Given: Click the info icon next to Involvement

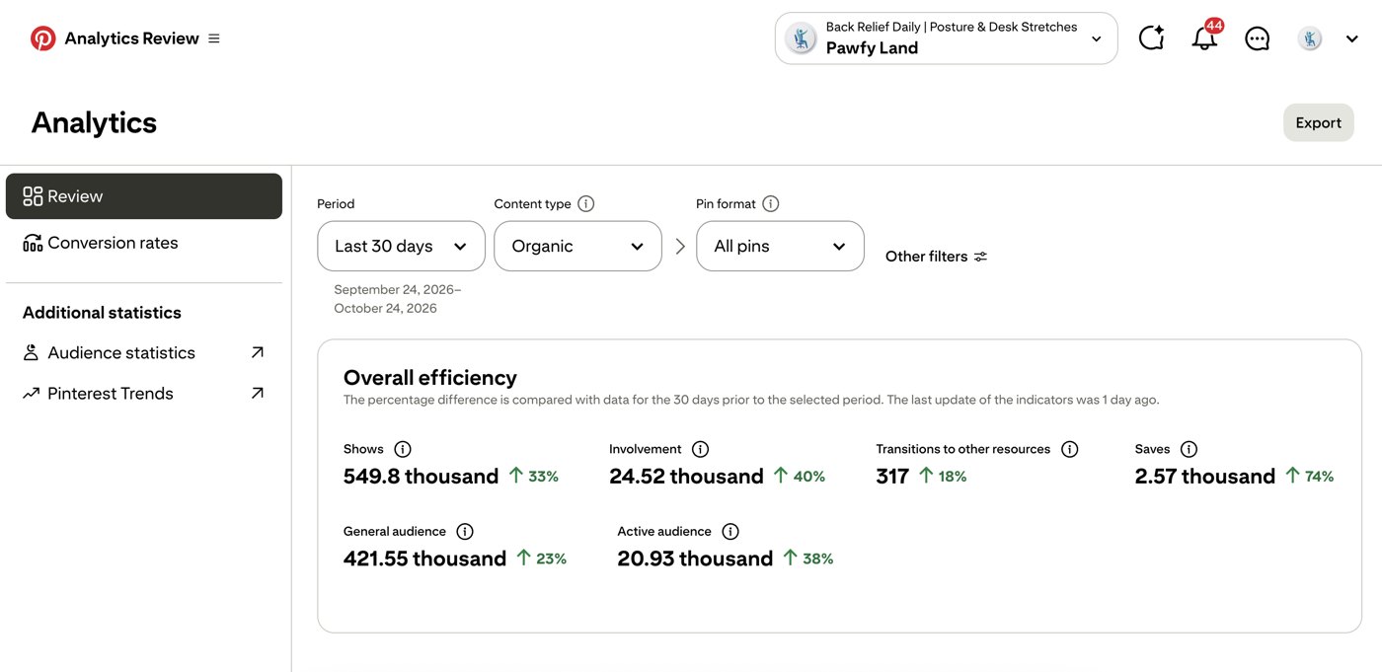Looking at the screenshot, I should pyautogui.click(x=700, y=449).
